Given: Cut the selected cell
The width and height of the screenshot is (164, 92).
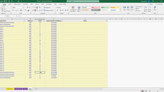Looking at the screenshot, I should coord(3,7).
